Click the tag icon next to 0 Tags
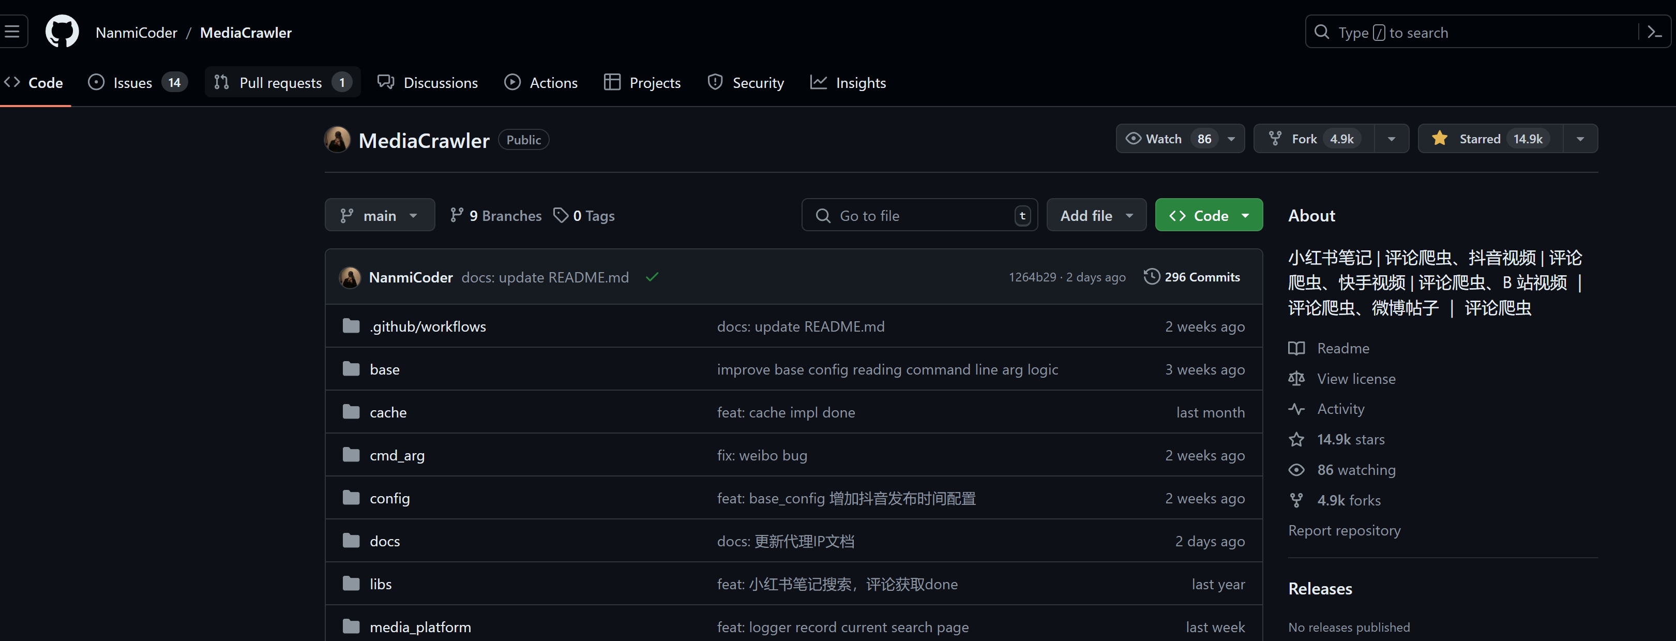This screenshot has height=641, width=1676. click(560, 215)
